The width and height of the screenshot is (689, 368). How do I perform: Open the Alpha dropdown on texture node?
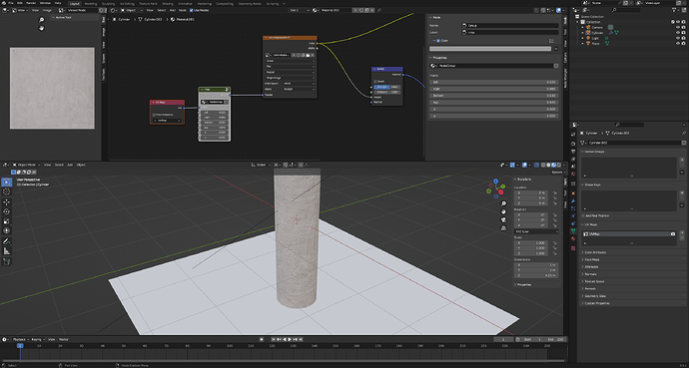point(299,89)
